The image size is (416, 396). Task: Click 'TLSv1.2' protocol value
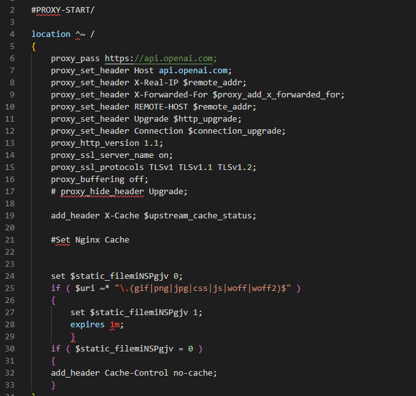click(234, 167)
